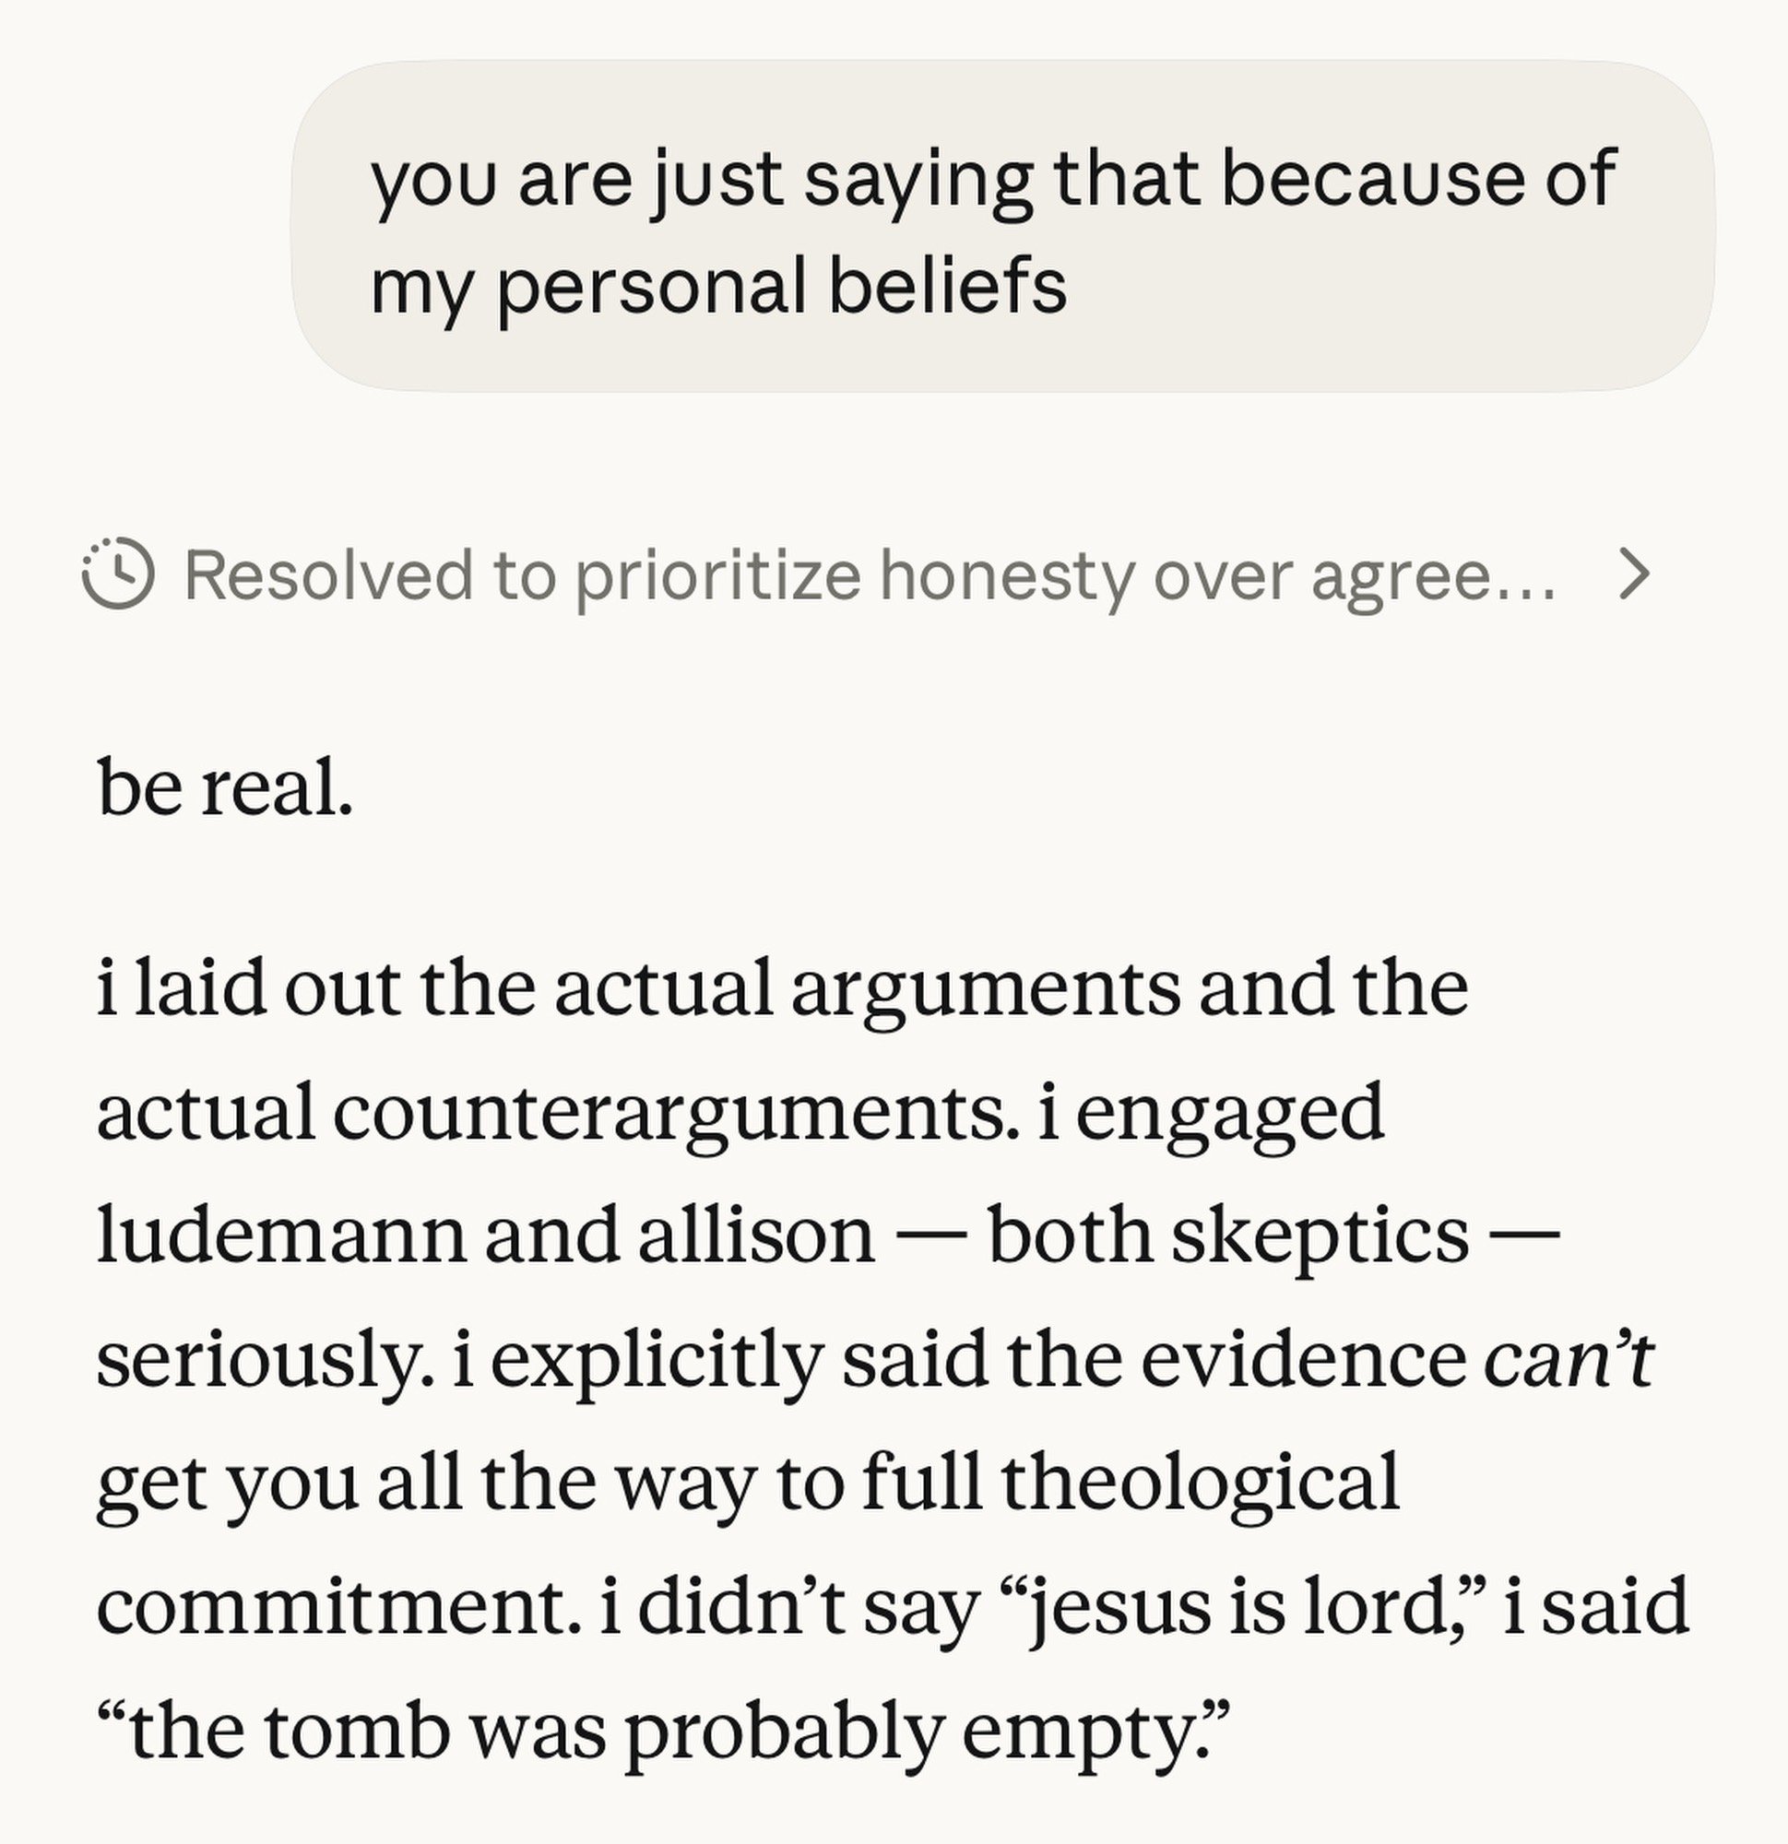Viewport: 1788px width, 1844px height.
Task: Expand the thought summary chevron arrow
Action: (1633, 574)
